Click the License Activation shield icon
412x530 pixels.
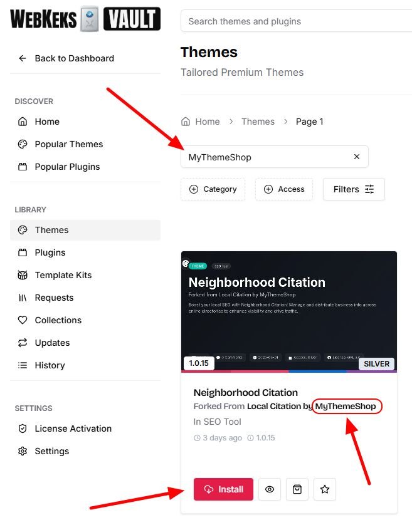point(23,429)
